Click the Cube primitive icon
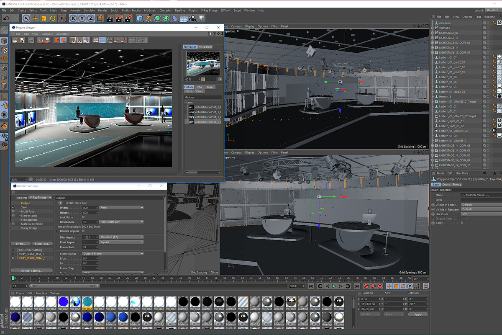The height and width of the screenshot is (335, 502). (140, 18)
